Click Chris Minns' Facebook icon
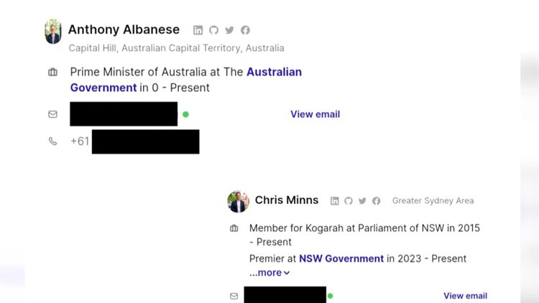The height and width of the screenshot is (303, 539). pyautogui.click(x=376, y=201)
